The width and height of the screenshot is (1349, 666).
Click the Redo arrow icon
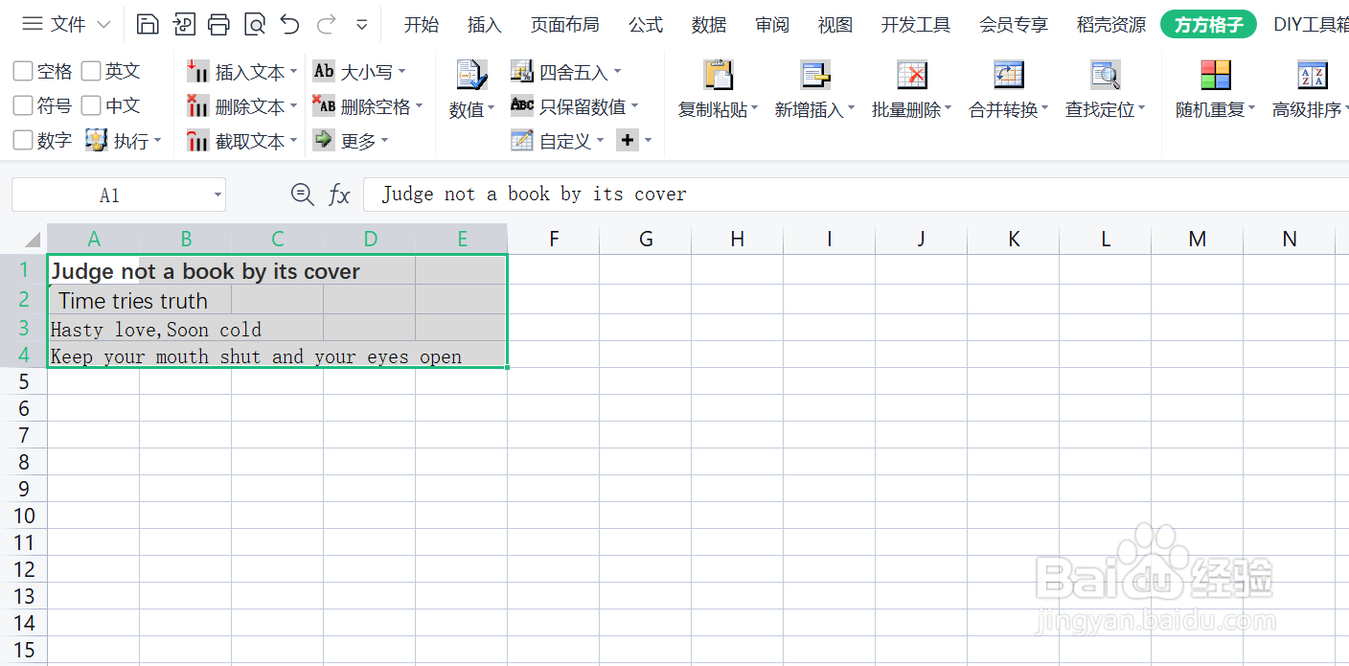326,25
